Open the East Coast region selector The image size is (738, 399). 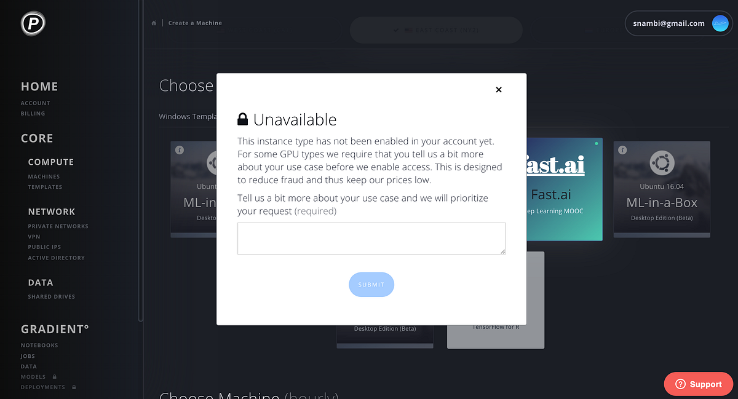(436, 30)
